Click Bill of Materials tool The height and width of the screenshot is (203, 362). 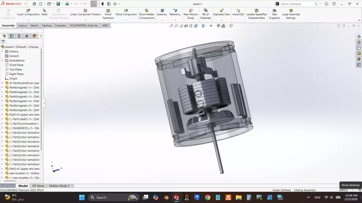pyautogui.click(x=206, y=14)
